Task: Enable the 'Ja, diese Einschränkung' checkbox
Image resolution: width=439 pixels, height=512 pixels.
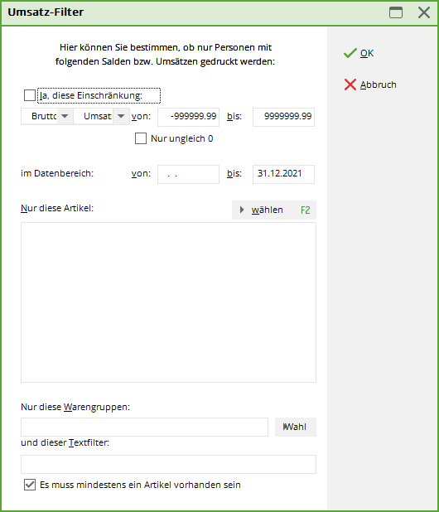Action: (x=30, y=95)
